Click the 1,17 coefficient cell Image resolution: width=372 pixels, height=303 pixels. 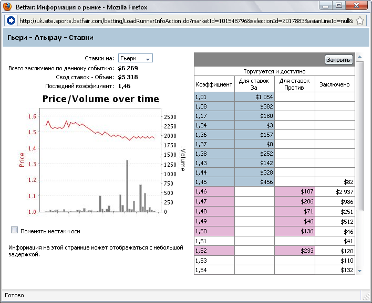[x=214, y=116]
